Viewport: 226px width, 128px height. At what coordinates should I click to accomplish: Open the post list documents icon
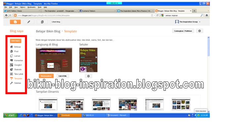tap(42, 22)
